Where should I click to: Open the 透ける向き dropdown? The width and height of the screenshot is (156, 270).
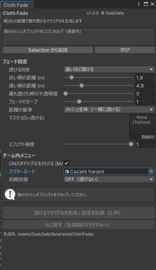click(109, 69)
